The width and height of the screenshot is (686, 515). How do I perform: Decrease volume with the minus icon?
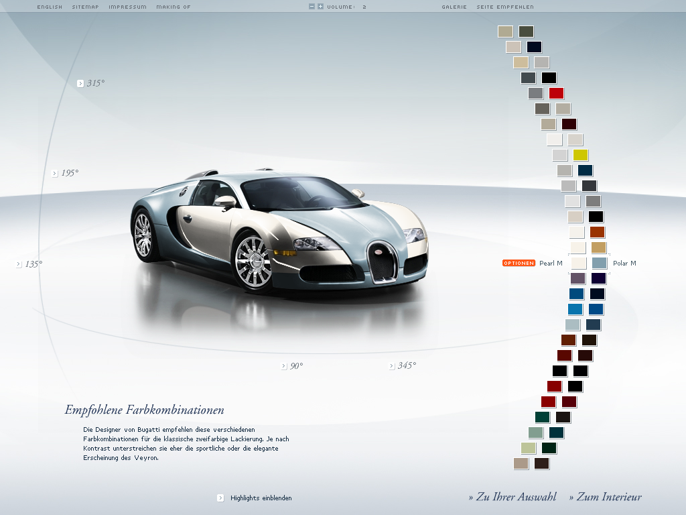(x=312, y=7)
